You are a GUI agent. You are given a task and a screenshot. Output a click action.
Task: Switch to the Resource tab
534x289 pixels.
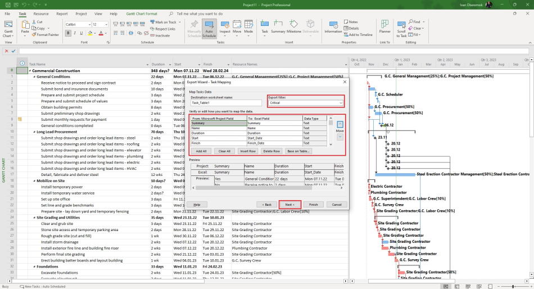(x=41, y=13)
